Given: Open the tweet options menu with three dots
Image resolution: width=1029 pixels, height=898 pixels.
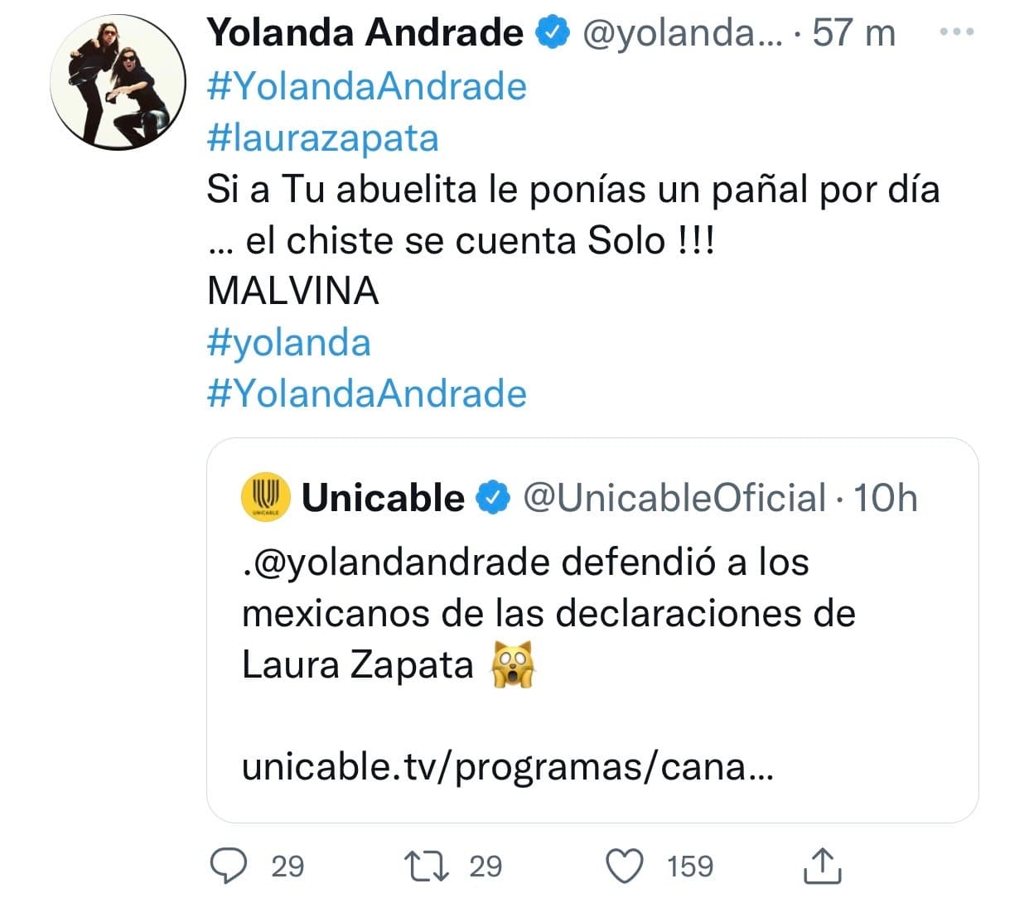Looking at the screenshot, I should (957, 32).
